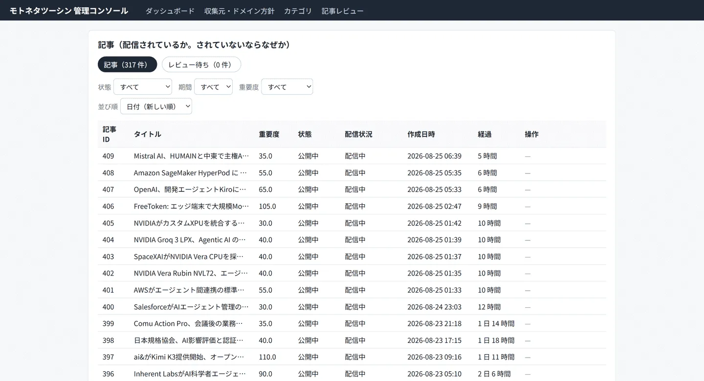
Task: Click the 記事（配信されているか。されていないならなぜか）heading
Action: coord(194,45)
